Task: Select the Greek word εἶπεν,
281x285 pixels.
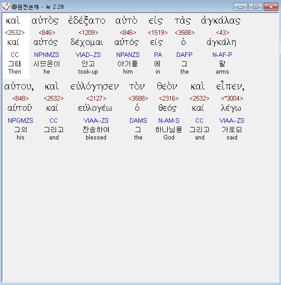Action: 230,86
